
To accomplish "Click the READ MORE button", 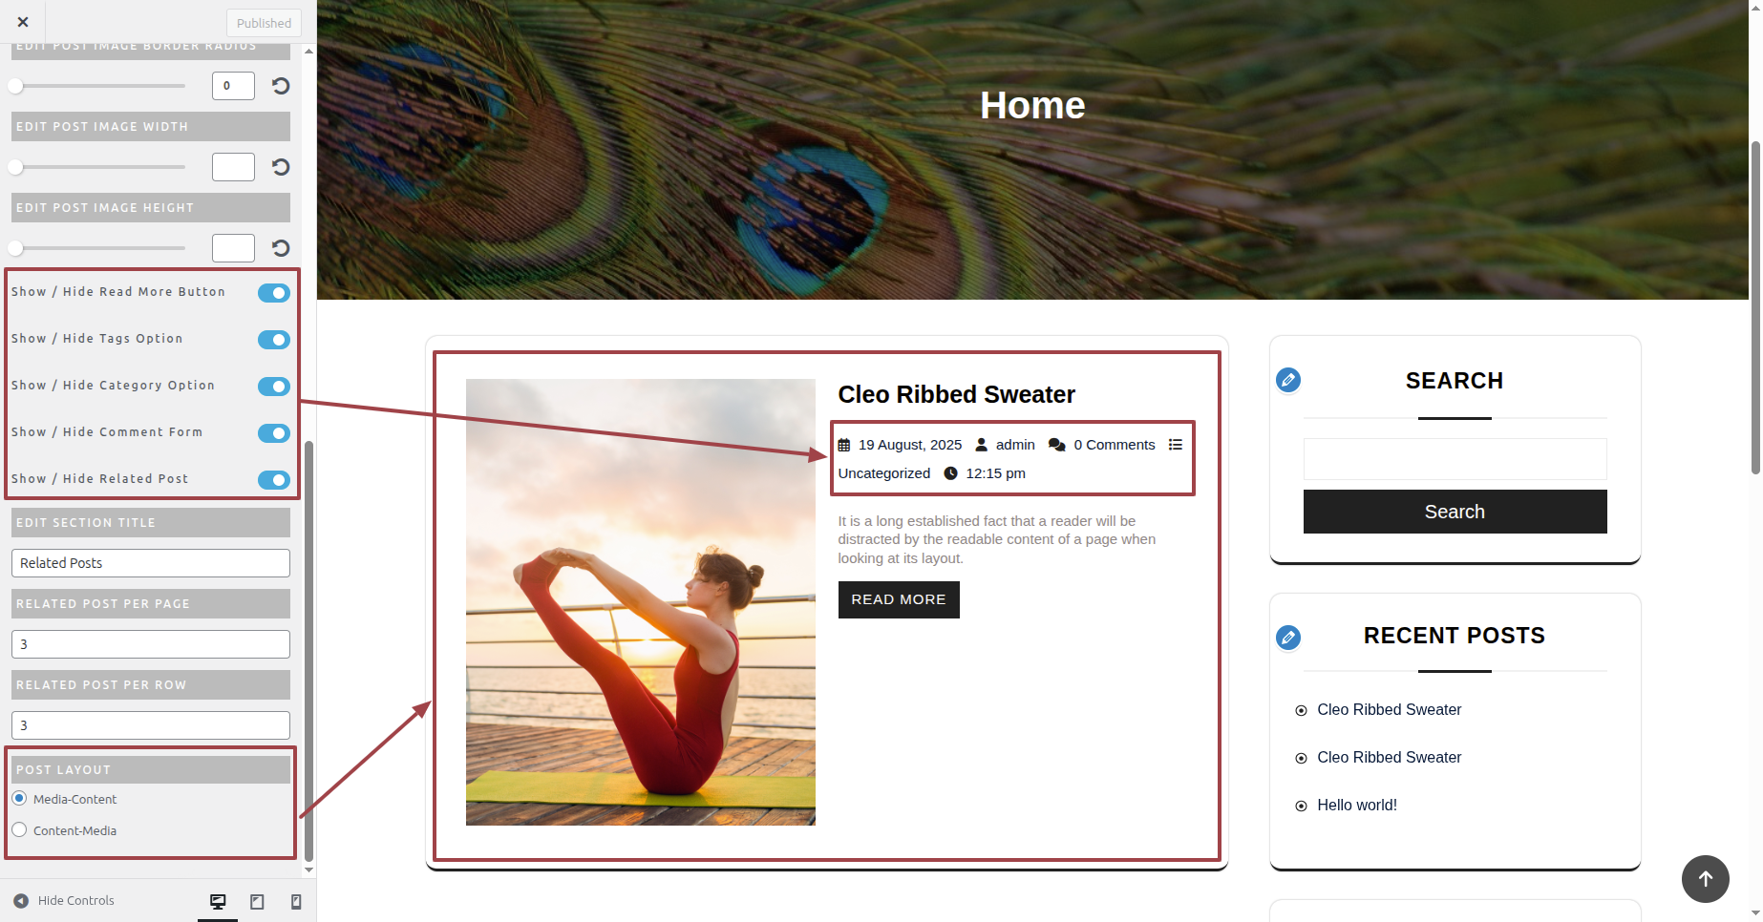I will click(899, 599).
